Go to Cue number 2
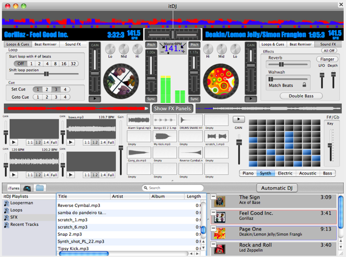 (47, 97)
